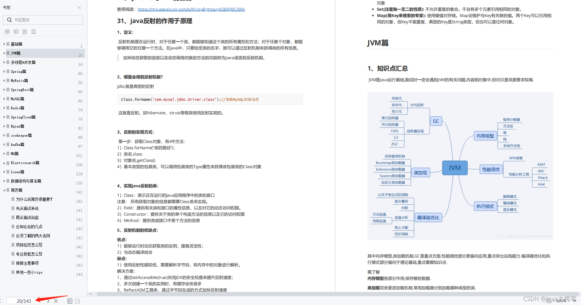Click the bookmark icon beside Redis篇
This screenshot has width=581, height=305.
point(8,108)
